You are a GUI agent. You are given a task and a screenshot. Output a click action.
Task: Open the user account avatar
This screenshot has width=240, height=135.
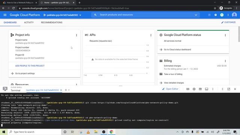coord(234,15)
